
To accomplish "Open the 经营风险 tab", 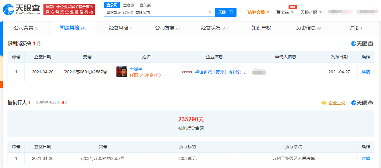I will 120,28.
